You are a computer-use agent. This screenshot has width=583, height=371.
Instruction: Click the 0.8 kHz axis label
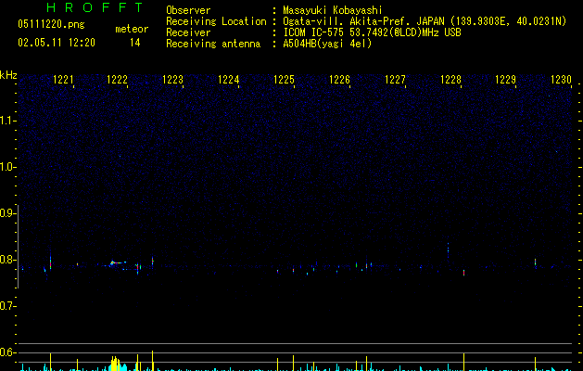click(8, 260)
